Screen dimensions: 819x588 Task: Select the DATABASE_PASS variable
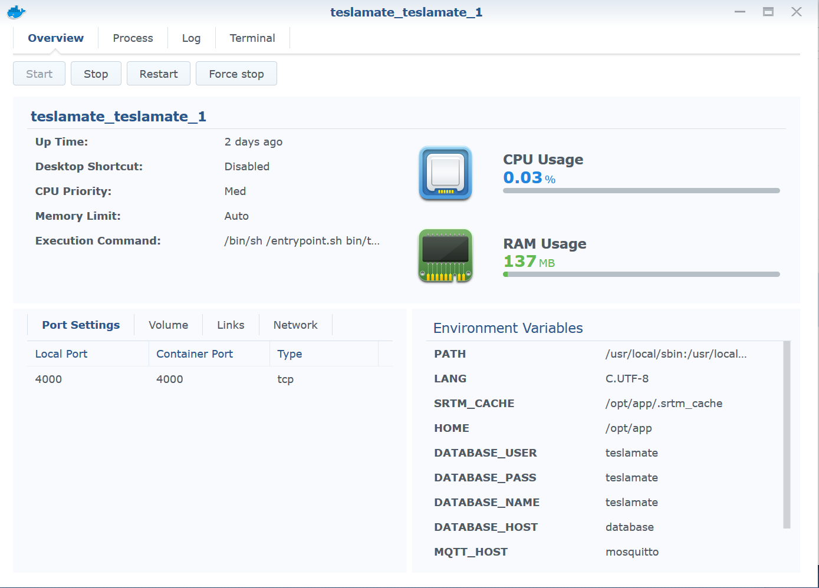(x=485, y=478)
